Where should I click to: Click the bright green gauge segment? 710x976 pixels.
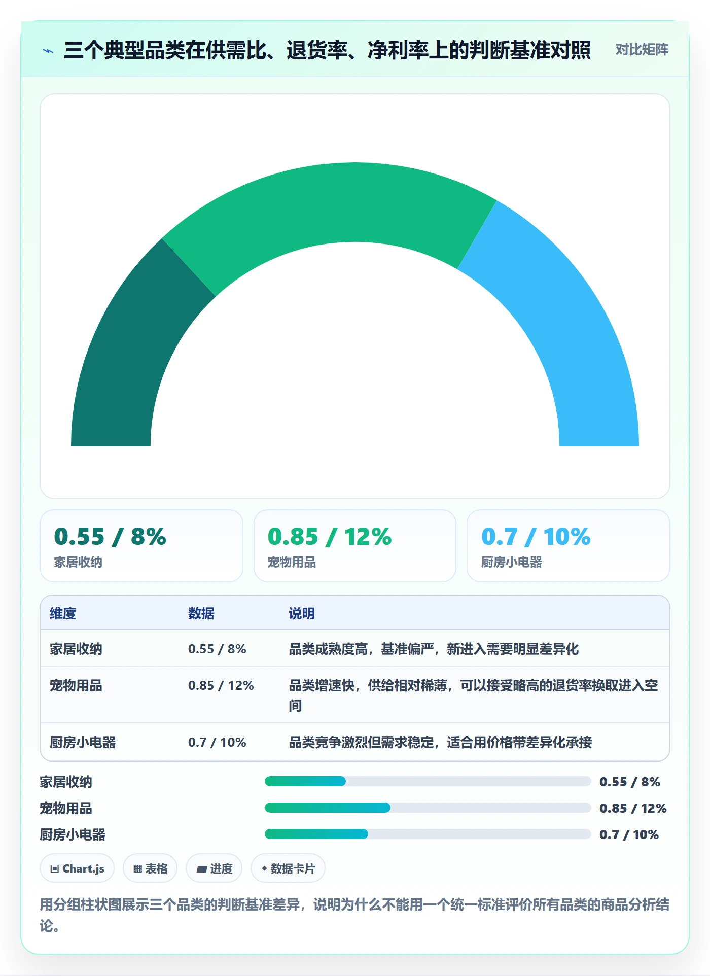pos(330,208)
